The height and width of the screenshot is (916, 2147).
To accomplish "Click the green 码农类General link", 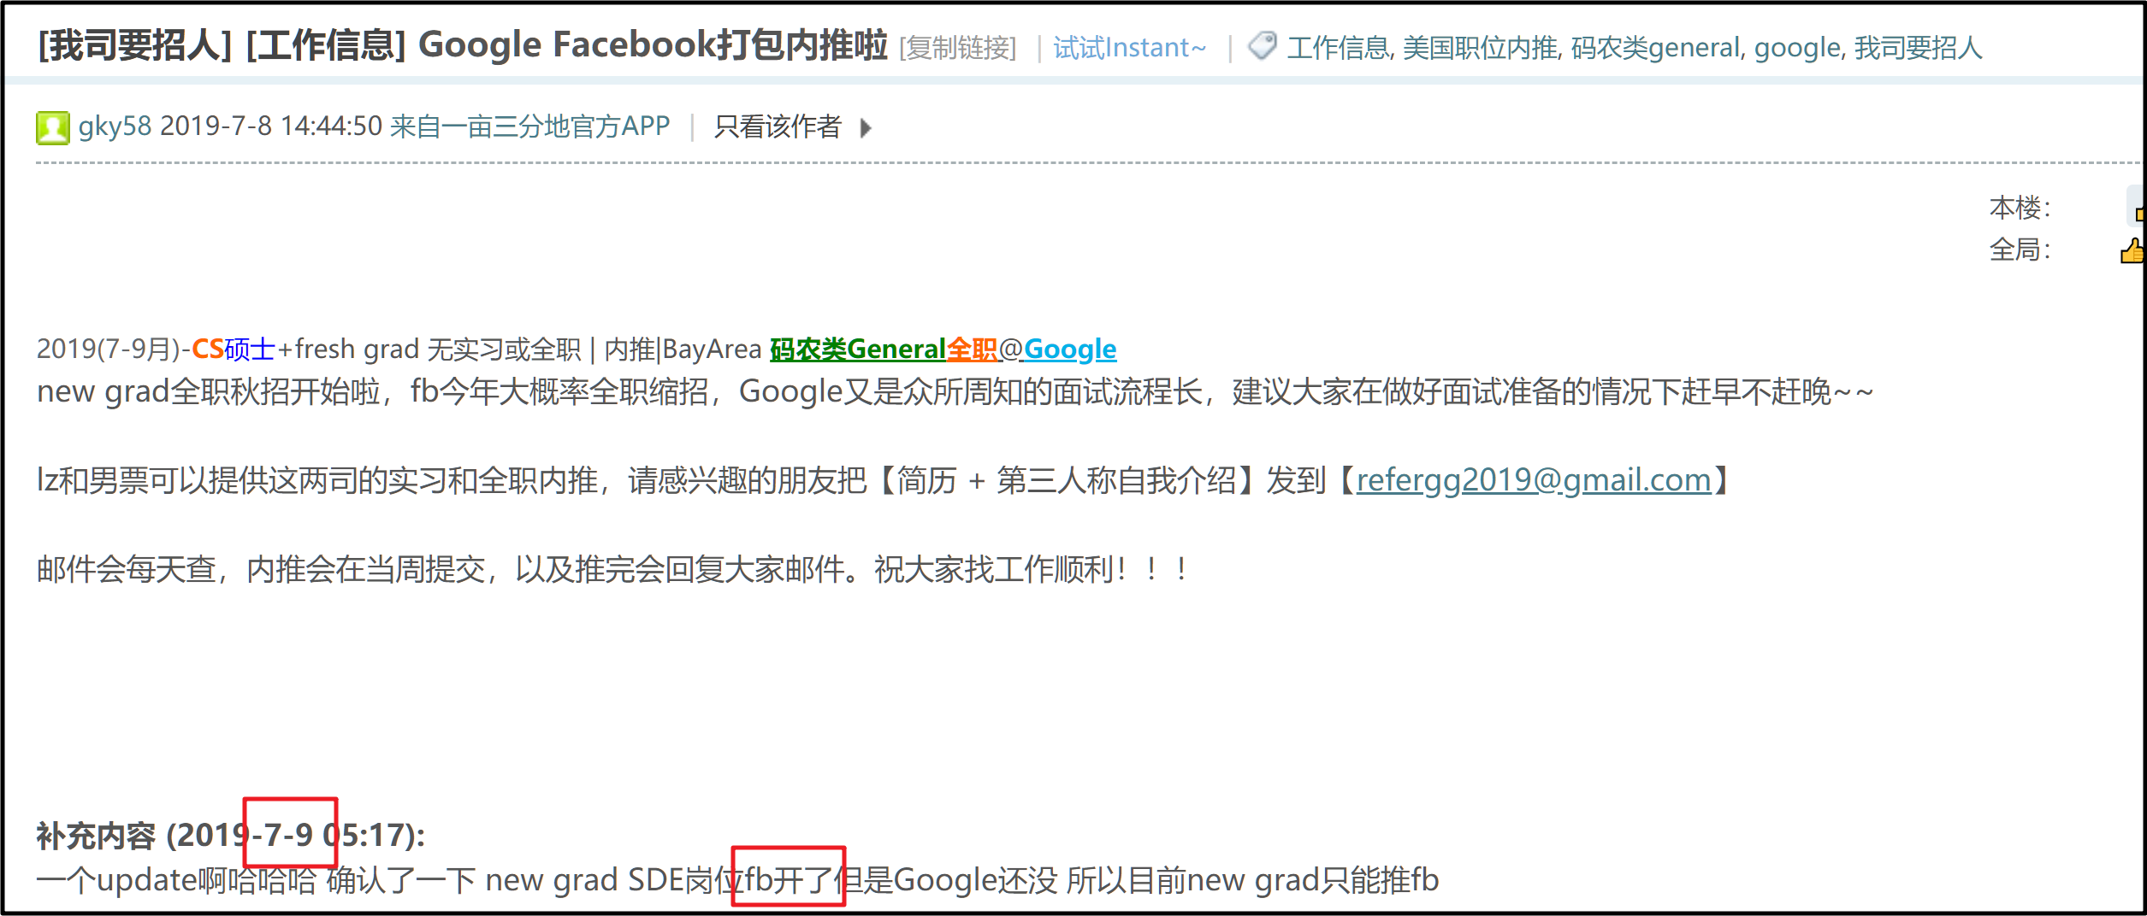I will tap(857, 349).
